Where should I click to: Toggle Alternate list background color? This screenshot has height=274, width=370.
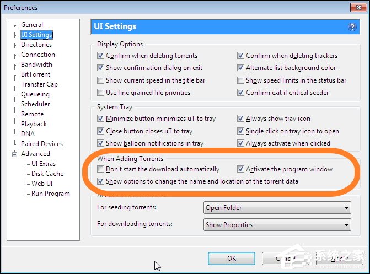240,68
